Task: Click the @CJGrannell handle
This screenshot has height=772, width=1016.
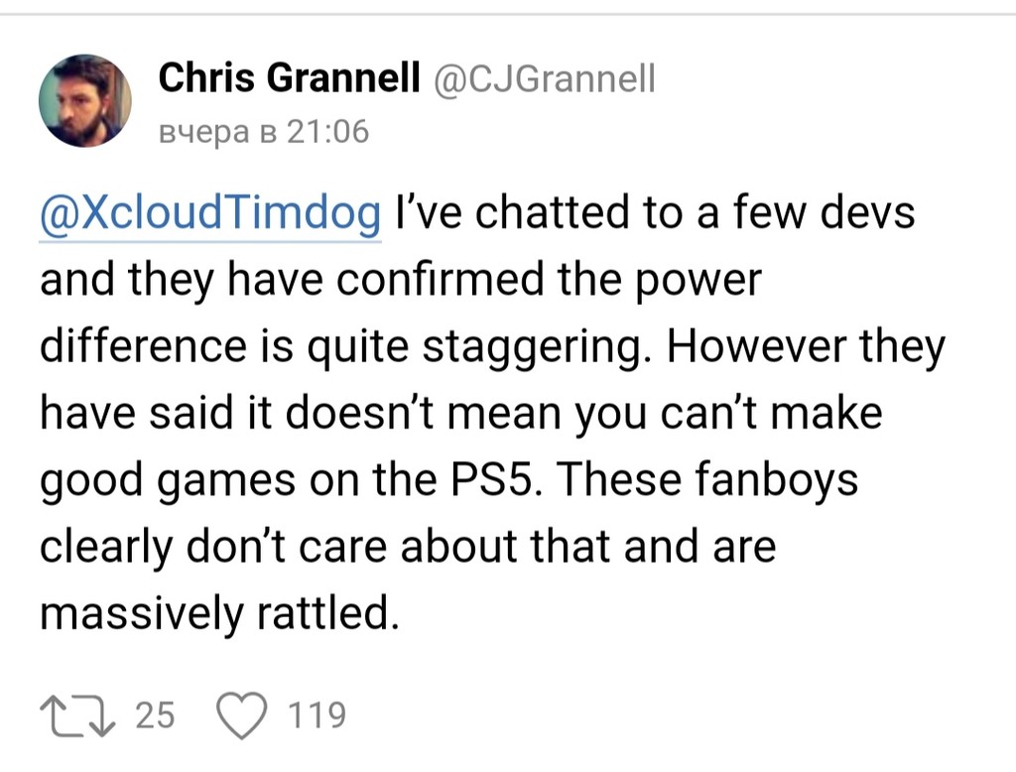Action: click(x=544, y=78)
